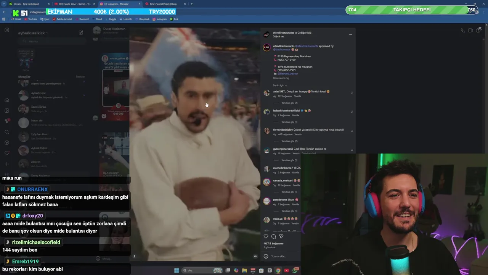This screenshot has width=488, height=275.
Task: Go back with browser back arrow
Action: point(4,12)
